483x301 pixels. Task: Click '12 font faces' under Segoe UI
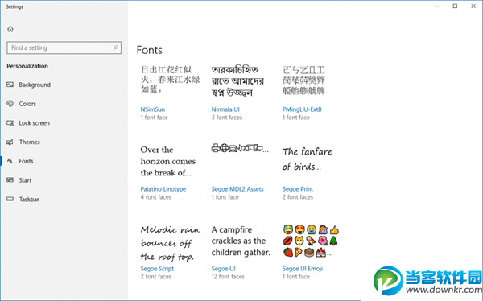pyautogui.click(x=228, y=277)
